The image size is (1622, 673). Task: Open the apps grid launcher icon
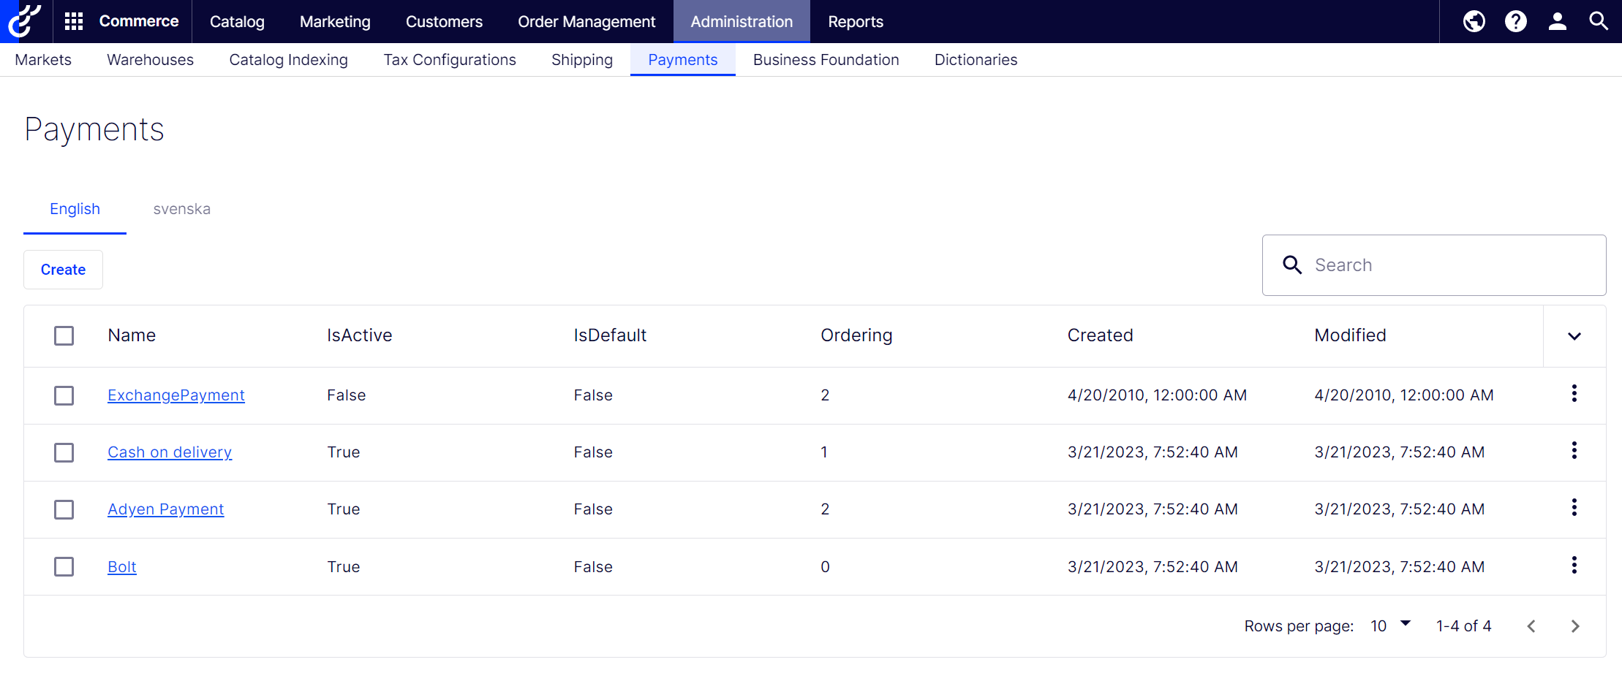click(x=74, y=21)
